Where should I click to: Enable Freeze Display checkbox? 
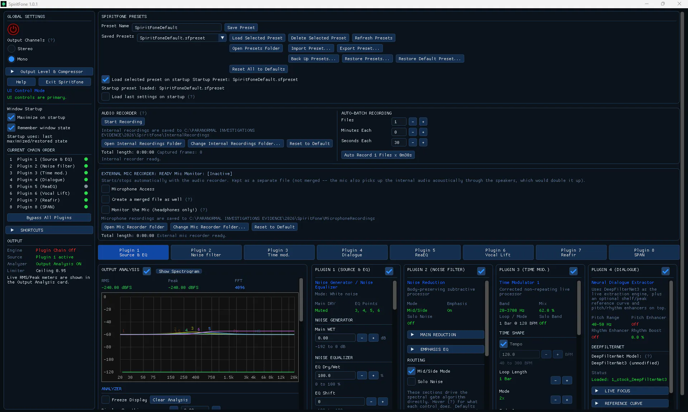click(x=106, y=400)
